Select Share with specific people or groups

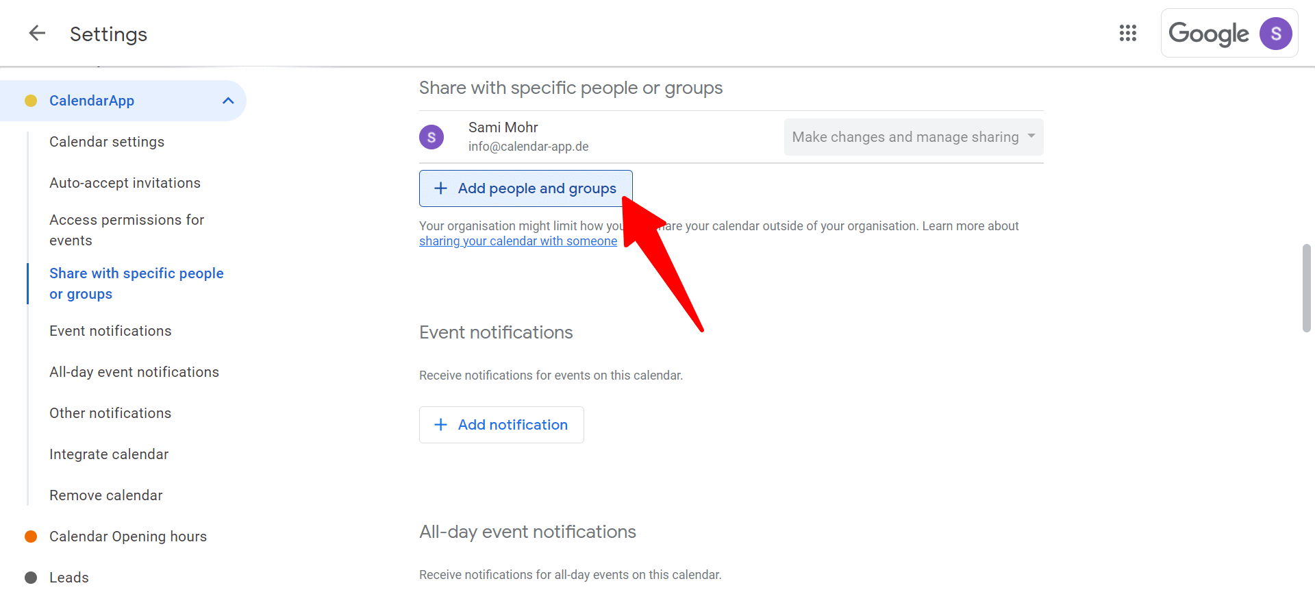[136, 284]
